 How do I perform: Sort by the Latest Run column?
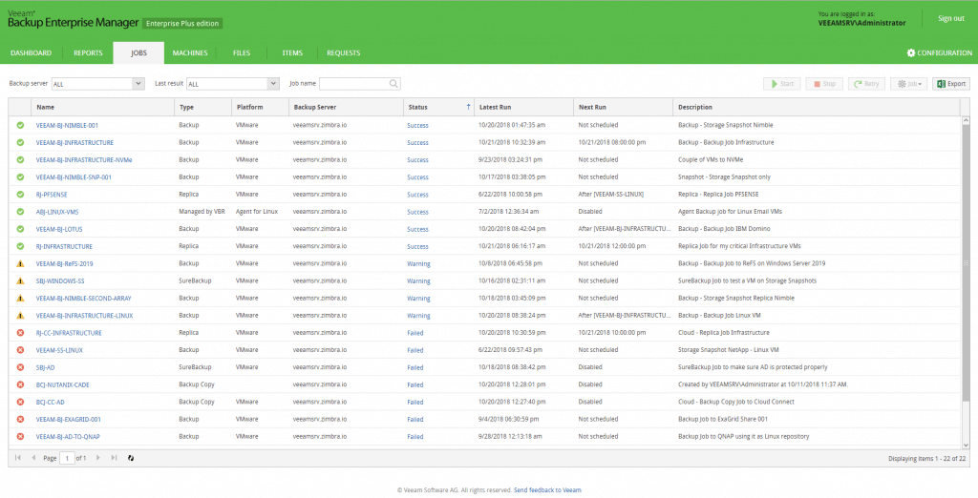tap(524, 107)
